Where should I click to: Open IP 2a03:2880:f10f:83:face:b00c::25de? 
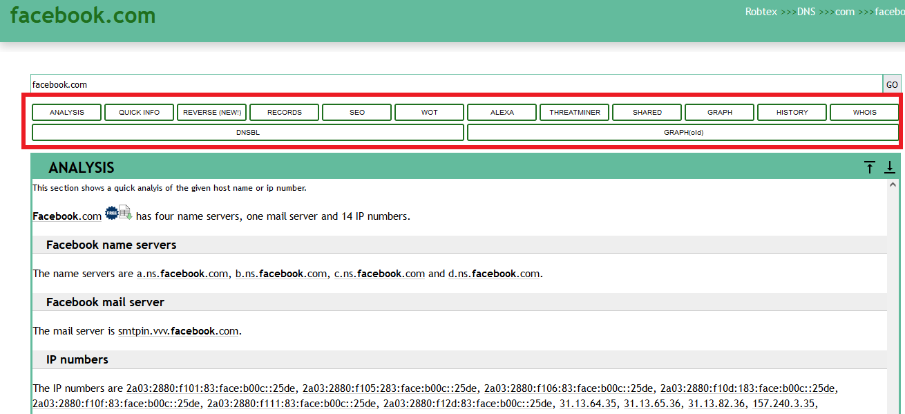(x=117, y=404)
